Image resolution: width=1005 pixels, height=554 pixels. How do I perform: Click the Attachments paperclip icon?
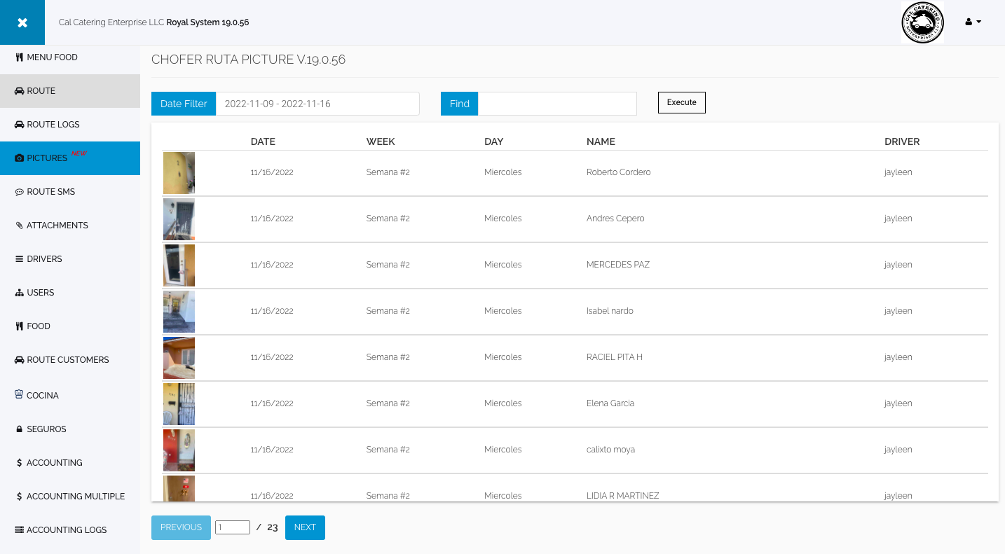pyautogui.click(x=19, y=226)
